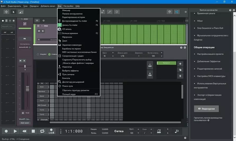Image resolution: width=236 pixels, height=141 pixels.
Task: Click the Record transport button
Action: pyautogui.click(x=6, y=131)
